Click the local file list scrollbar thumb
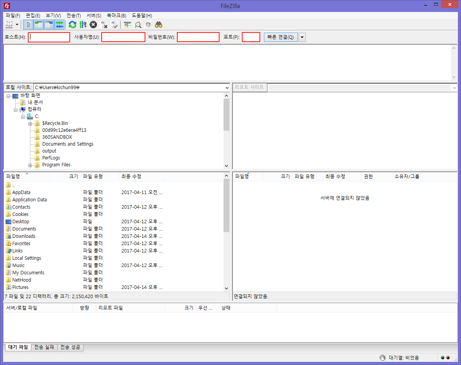 coord(227,206)
